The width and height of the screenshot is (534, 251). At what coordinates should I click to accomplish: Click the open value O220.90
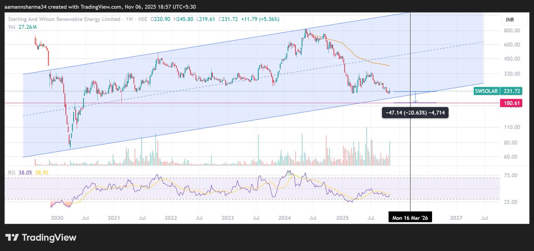coord(161,20)
